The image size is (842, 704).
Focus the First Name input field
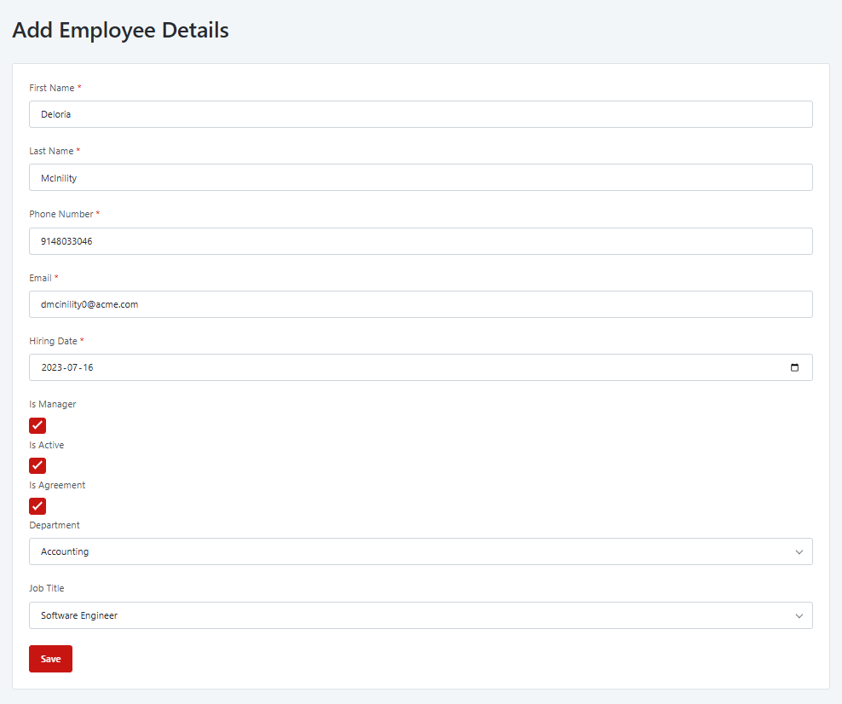pos(420,114)
